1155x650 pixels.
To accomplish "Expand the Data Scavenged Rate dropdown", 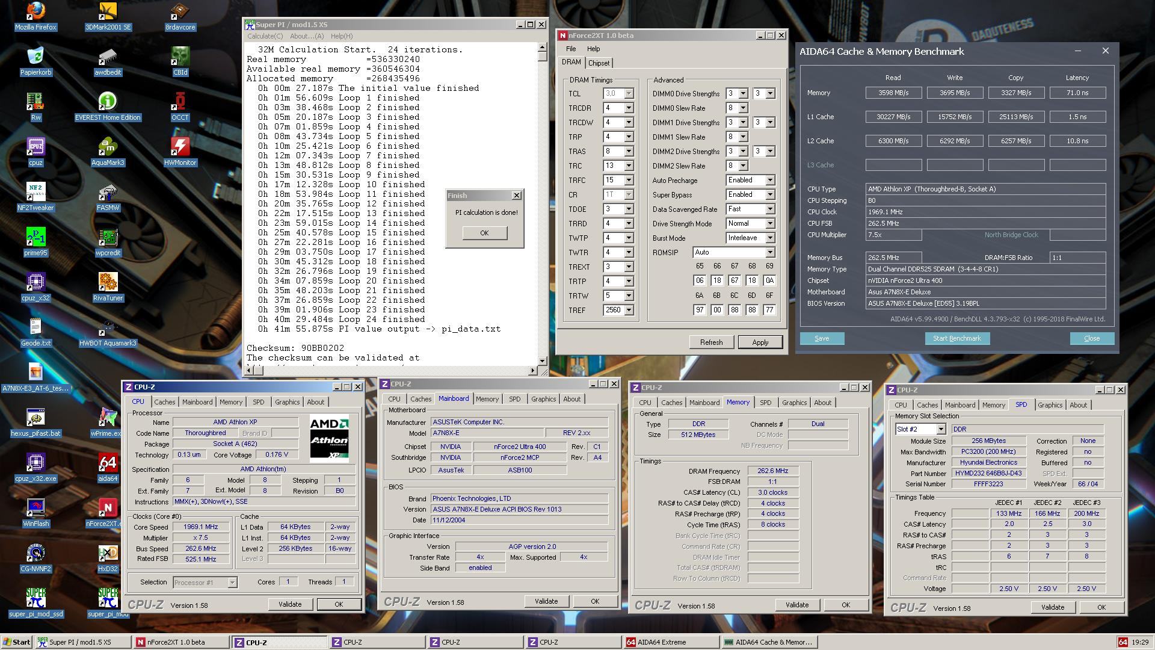I will click(x=769, y=209).
